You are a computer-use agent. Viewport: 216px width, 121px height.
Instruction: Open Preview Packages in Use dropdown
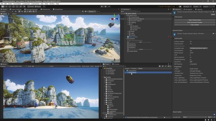click(x=168, y=7)
